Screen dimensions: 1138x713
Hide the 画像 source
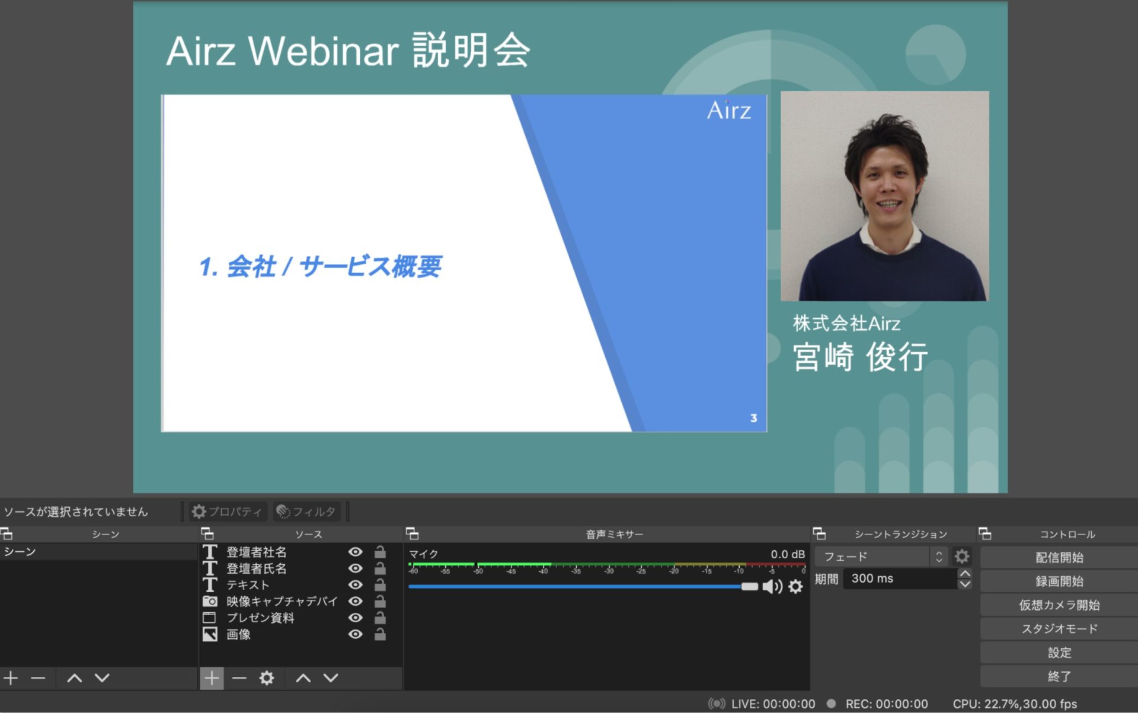coord(355,634)
